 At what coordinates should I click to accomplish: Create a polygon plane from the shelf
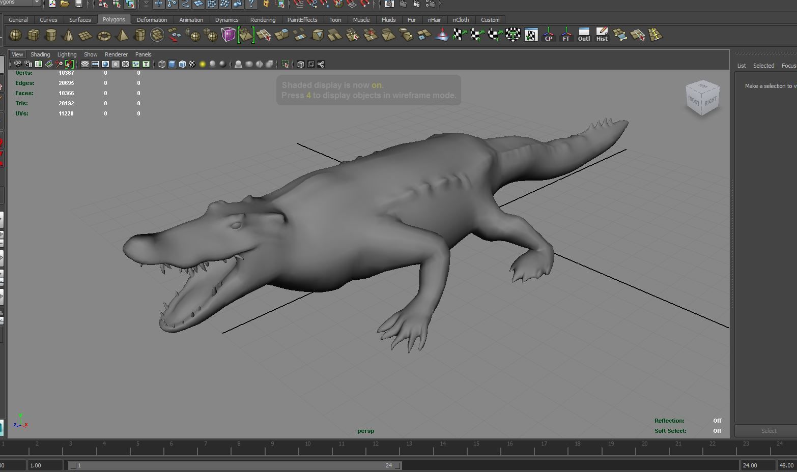[86, 35]
